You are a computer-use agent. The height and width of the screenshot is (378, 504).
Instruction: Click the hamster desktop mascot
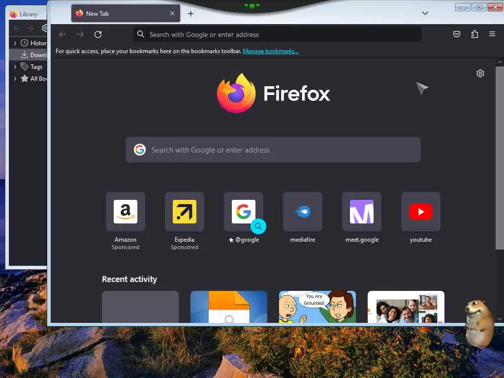coord(479,323)
